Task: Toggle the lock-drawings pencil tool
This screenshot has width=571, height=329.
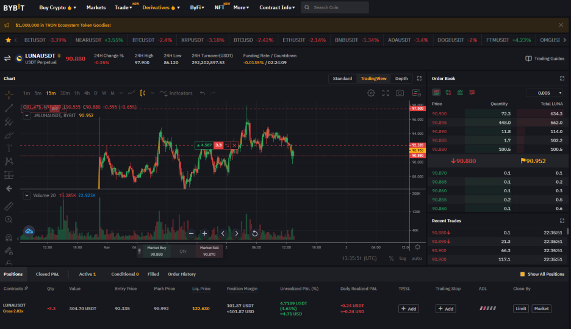Action: click(x=9, y=251)
